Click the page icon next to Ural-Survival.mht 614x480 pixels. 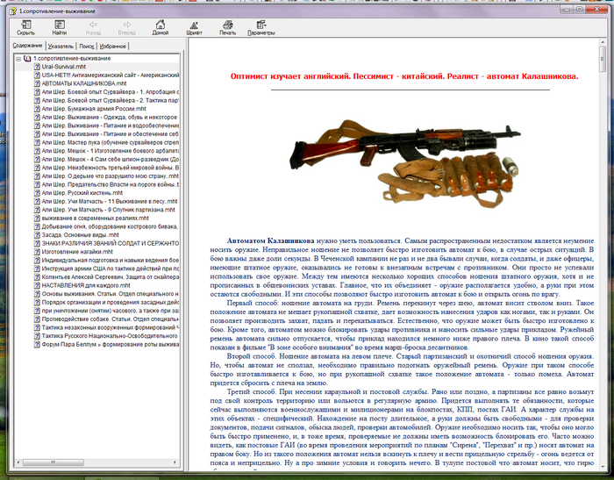pyautogui.click(x=37, y=66)
